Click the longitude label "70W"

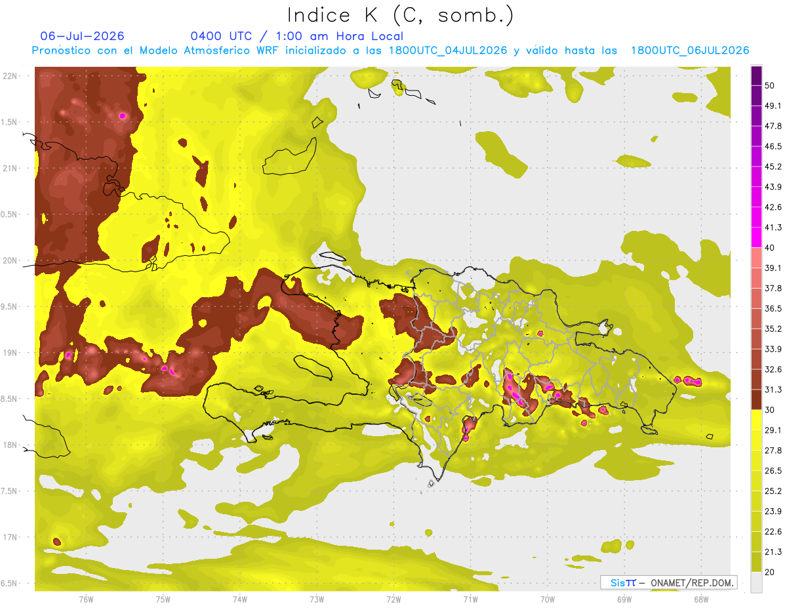547,599
